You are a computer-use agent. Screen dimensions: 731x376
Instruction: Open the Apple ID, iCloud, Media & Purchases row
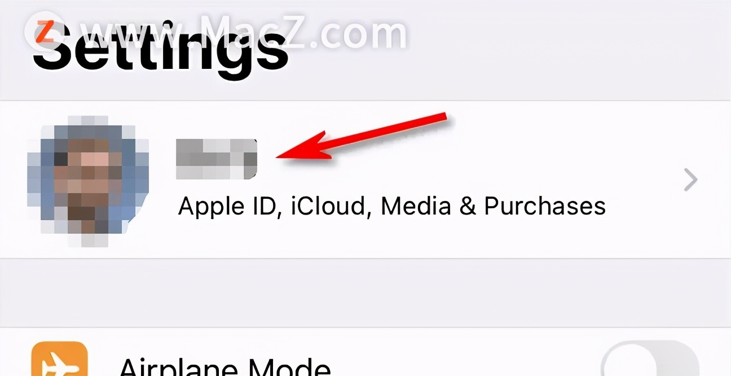click(x=365, y=180)
